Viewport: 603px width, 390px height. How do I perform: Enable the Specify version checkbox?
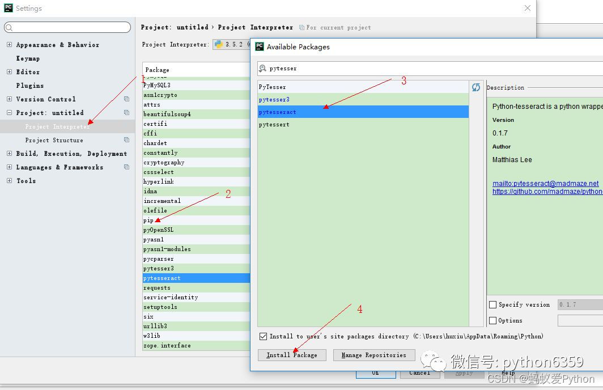(492, 304)
